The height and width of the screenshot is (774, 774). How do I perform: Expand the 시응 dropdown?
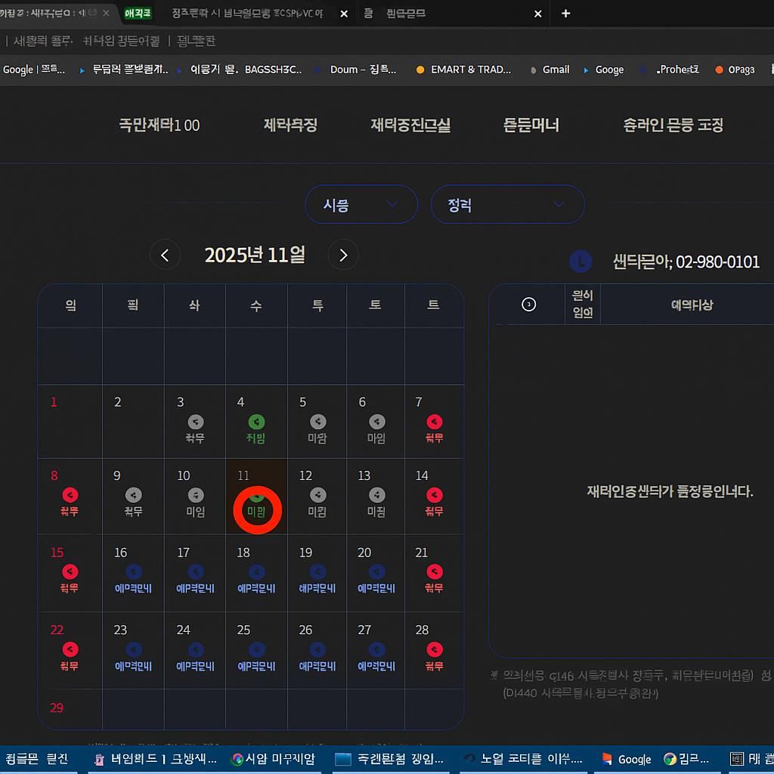pos(361,205)
